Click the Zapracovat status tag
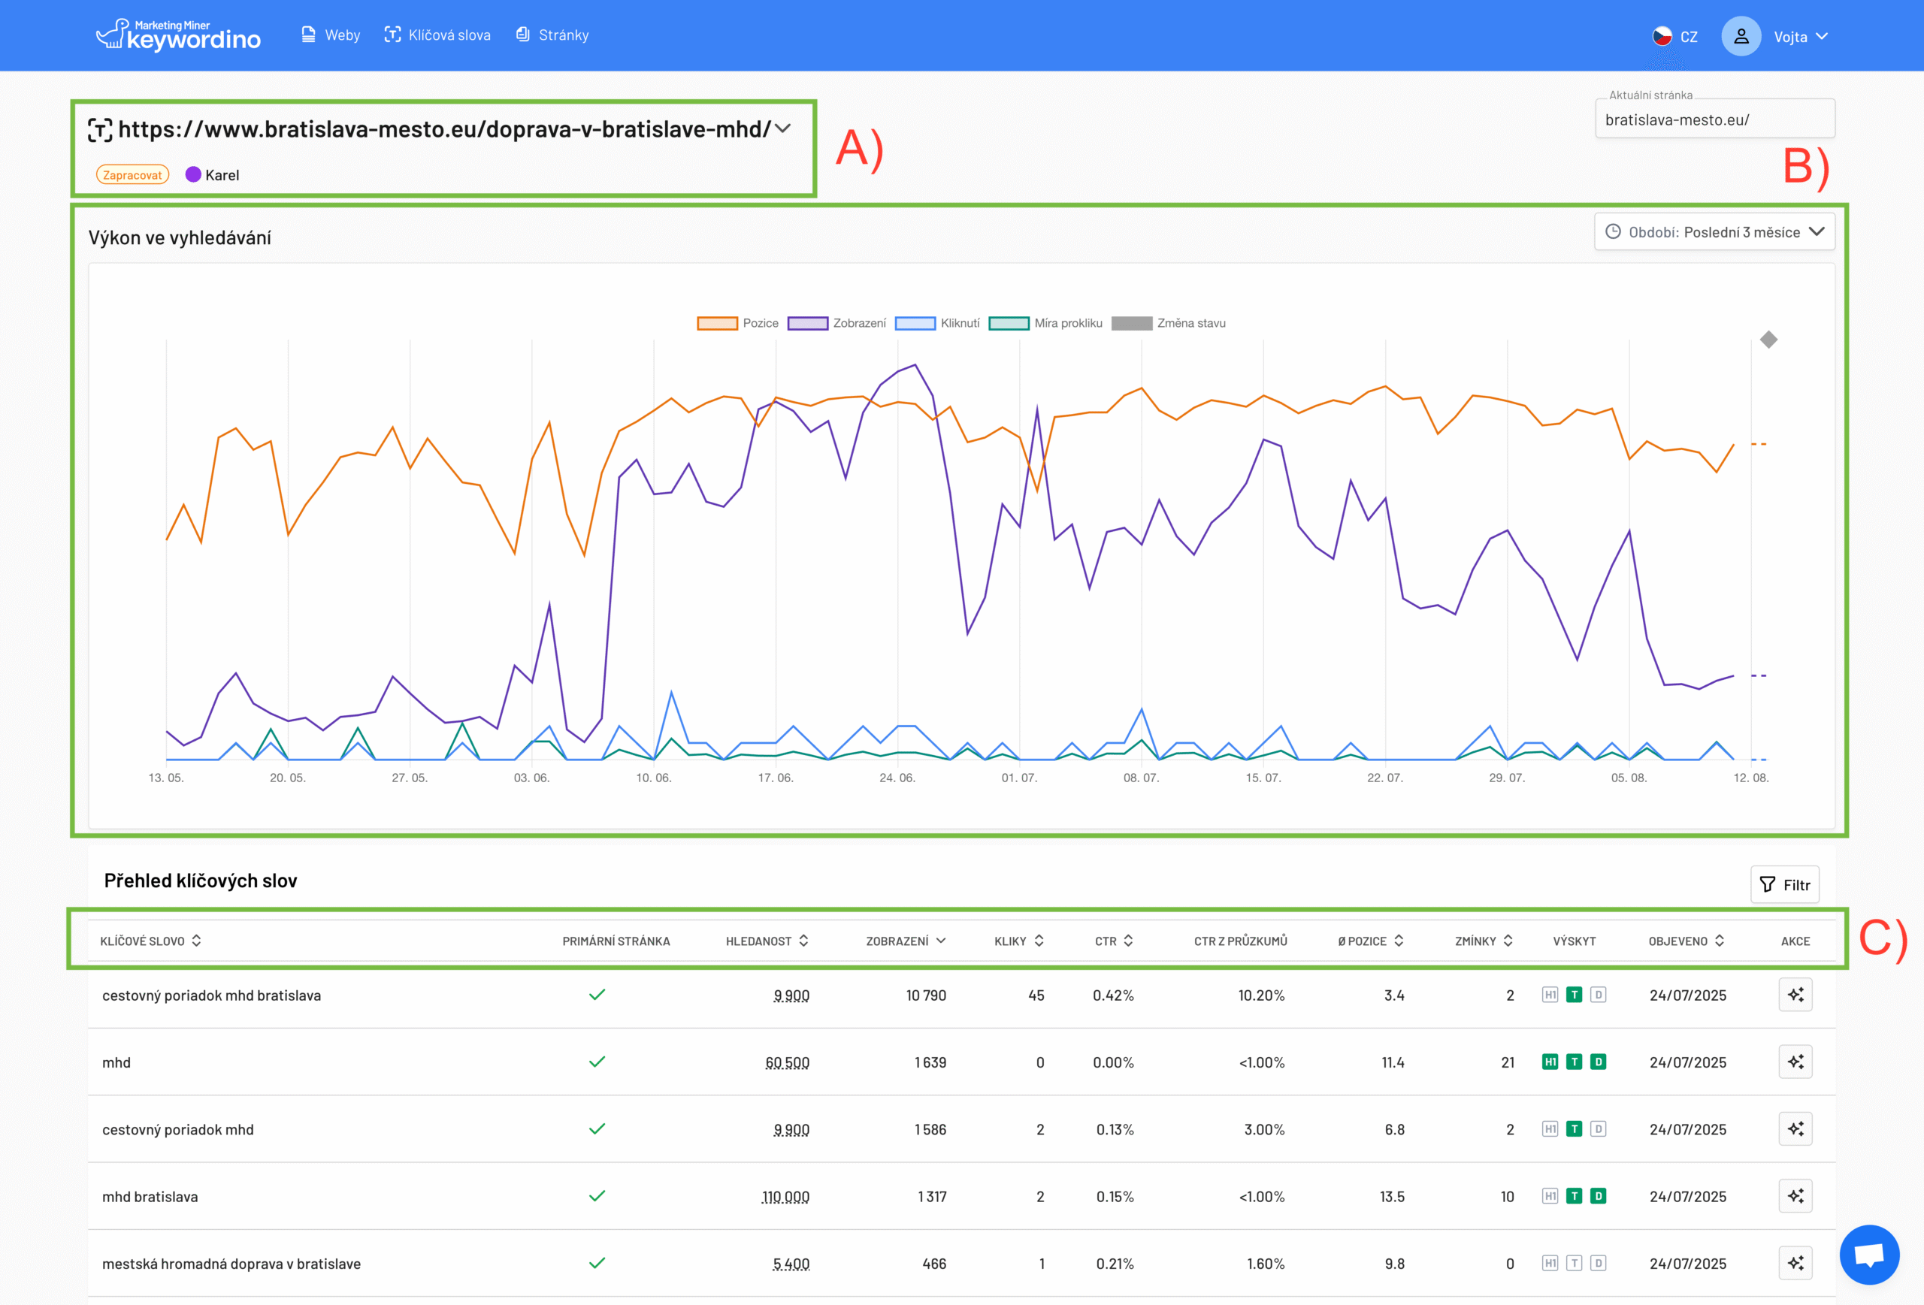 132,174
